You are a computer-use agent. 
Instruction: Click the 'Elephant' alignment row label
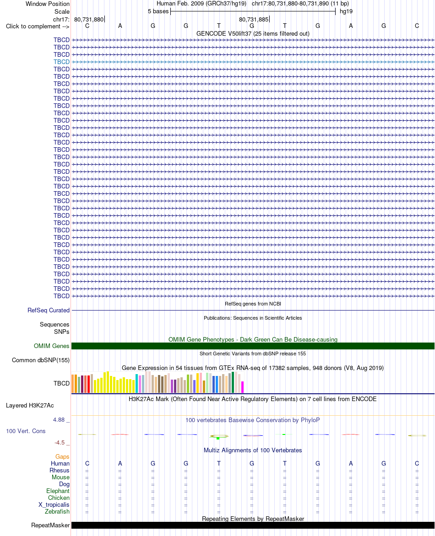pyautogui.click(x=58, y=491)
